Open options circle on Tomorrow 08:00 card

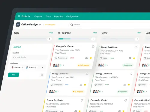82,100
